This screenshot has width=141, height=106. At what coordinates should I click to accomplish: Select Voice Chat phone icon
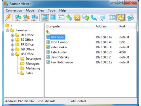pos(94,18)
